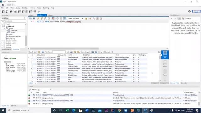Open the Edit menu
The width and height of the screenshot is (201, 113).
click(x=7, y=8)
